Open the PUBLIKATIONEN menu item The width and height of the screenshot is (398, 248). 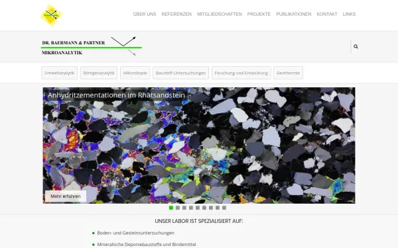pos(294,14)
